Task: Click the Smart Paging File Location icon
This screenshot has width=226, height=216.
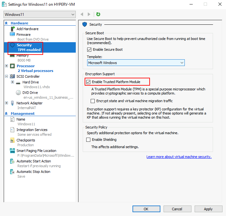Action: coord(12,151)
